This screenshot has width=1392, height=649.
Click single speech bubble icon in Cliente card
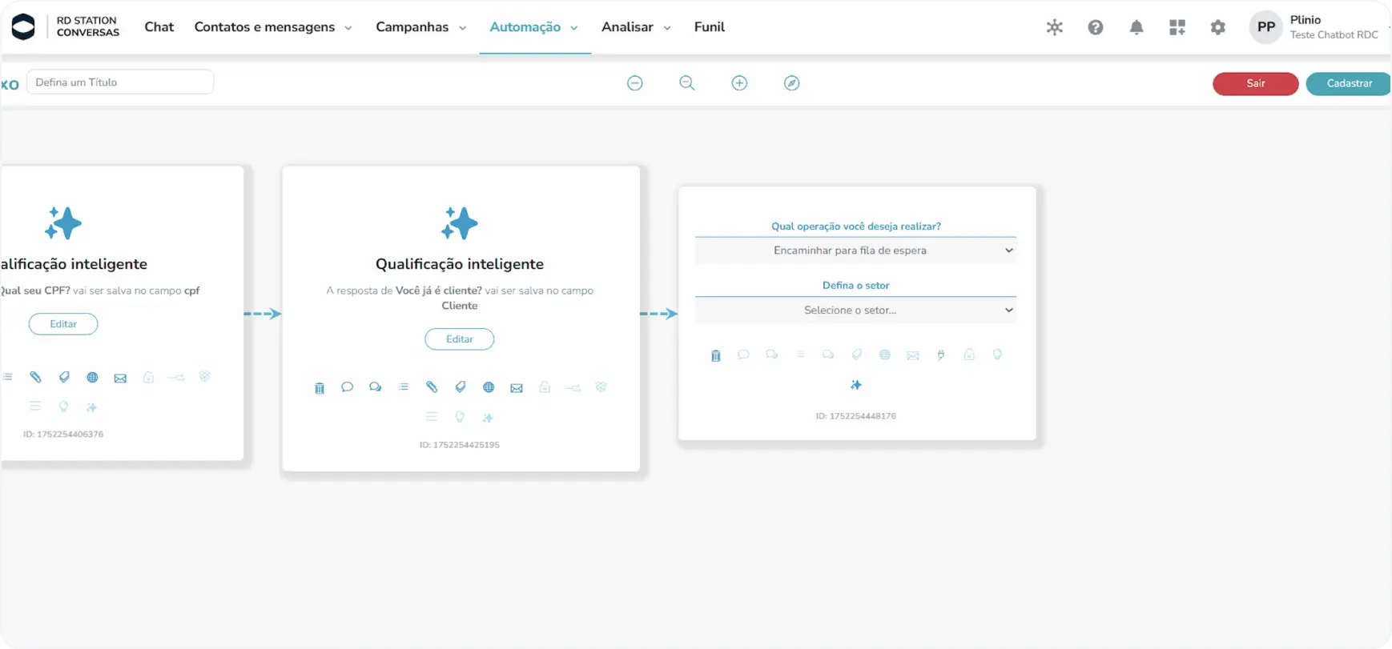tap(347, 387)
